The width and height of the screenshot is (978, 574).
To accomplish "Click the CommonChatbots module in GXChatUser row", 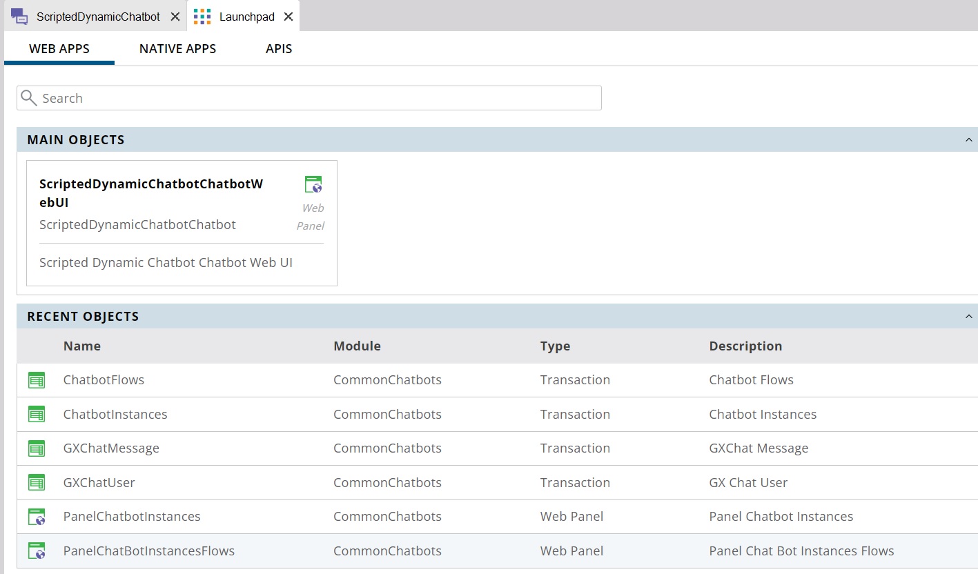I will tap(387, 483).
